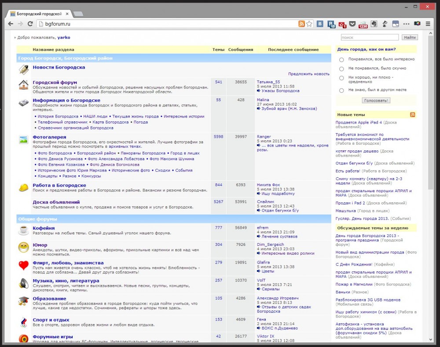
Task: Click in the поиск search field
Action: (370, 37)
